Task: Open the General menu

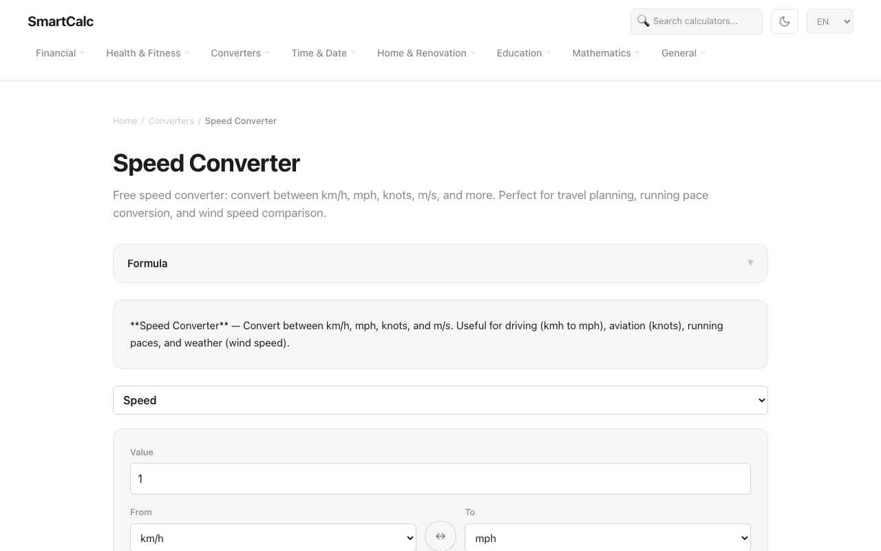Action: click(683, 53)
